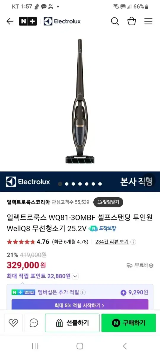Open the N+ store logo
The image size is (160, 356).
(28, 21)
